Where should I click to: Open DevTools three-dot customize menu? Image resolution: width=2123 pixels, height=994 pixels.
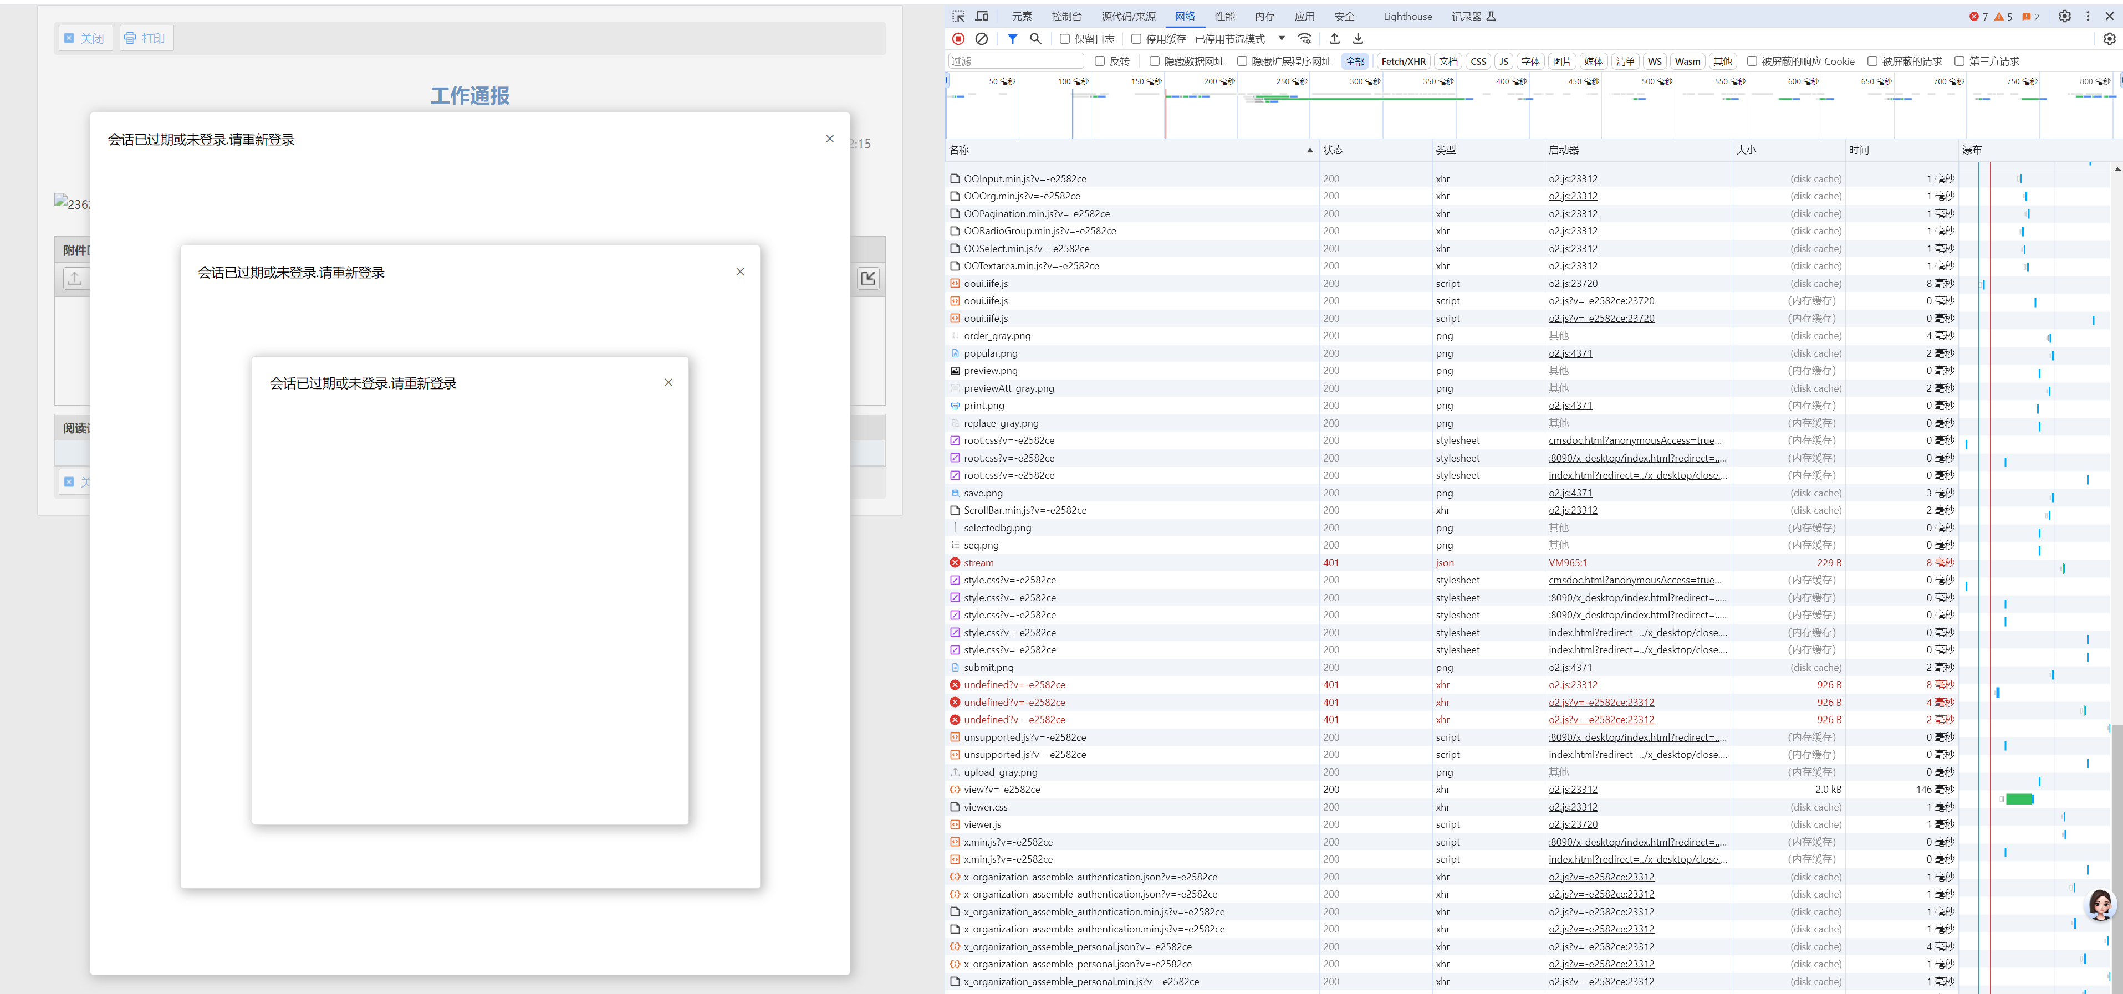(2088, 17)
